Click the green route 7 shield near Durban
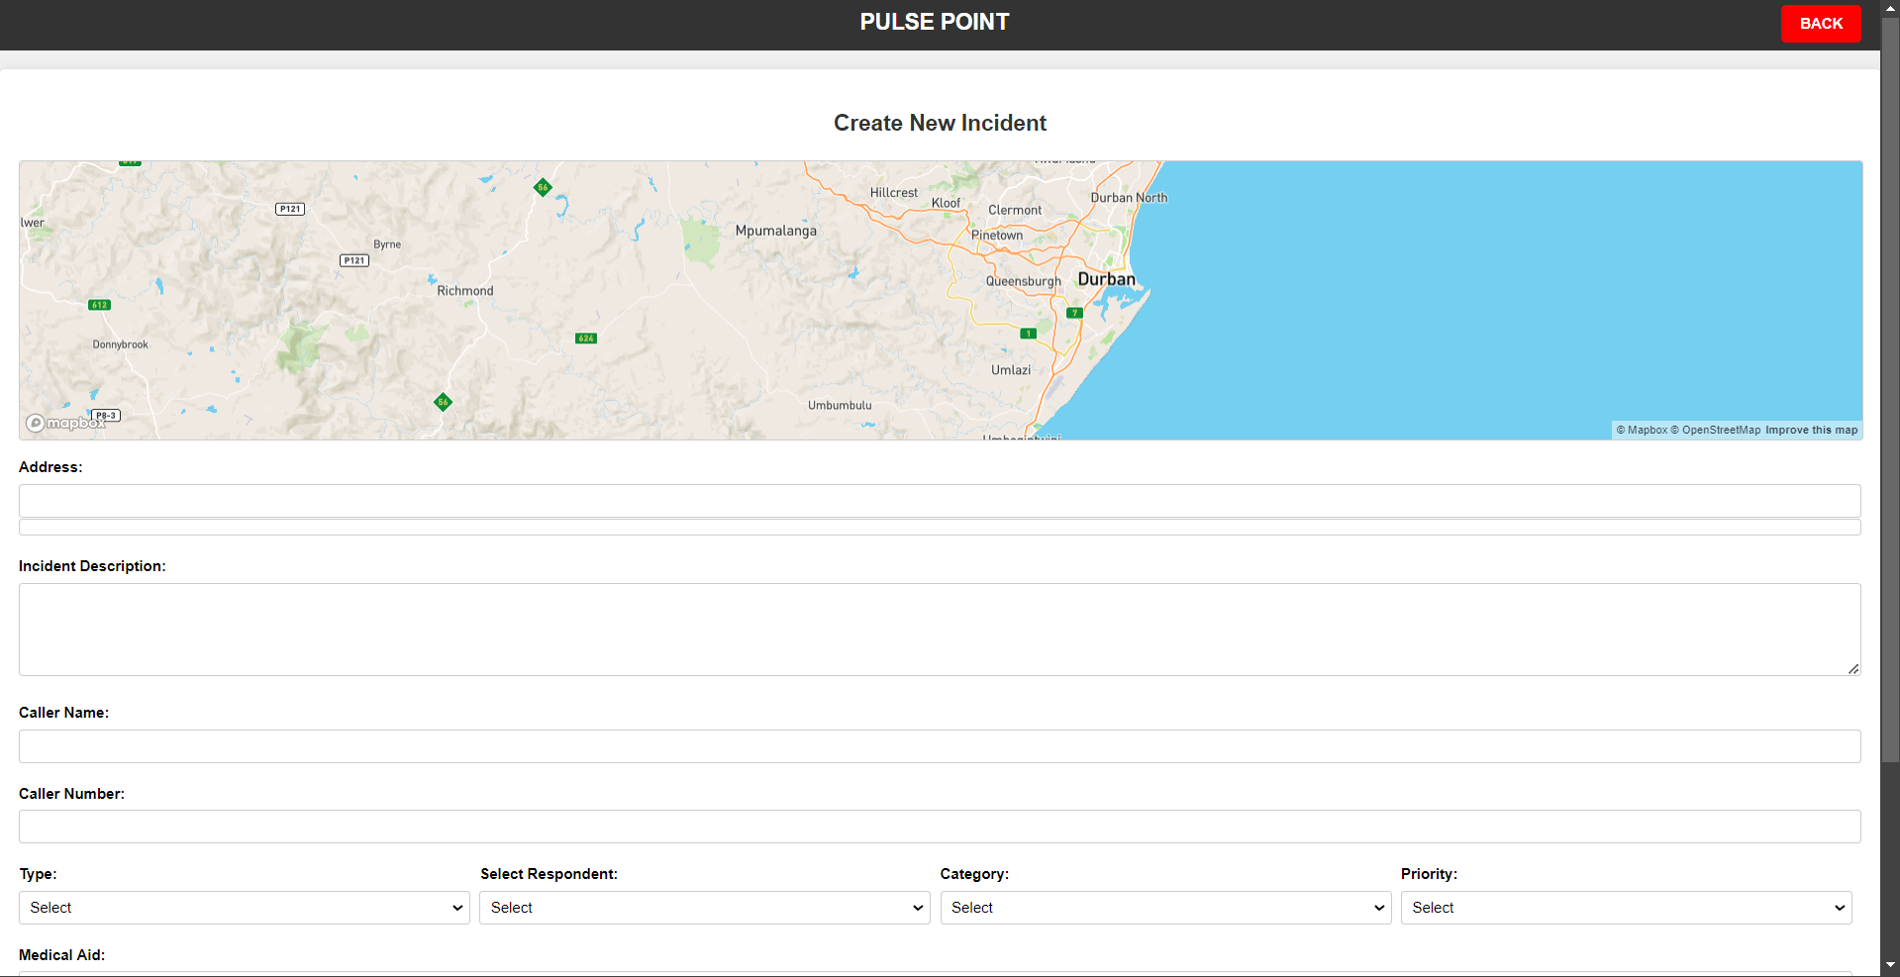Viewport: 1900px width, 977px height. click(1074, 313)
